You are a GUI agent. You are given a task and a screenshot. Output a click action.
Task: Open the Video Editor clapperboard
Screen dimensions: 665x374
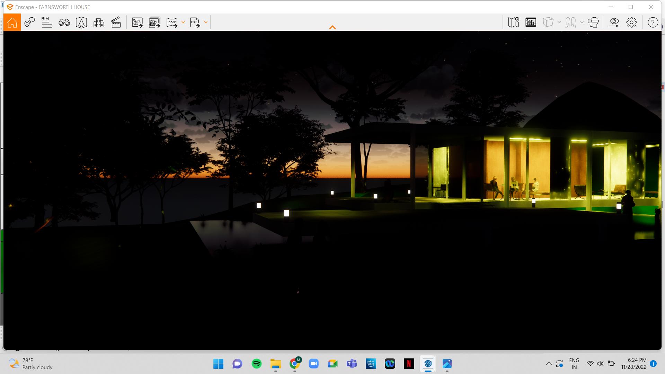pyautogui.click(x=116, y=23)
